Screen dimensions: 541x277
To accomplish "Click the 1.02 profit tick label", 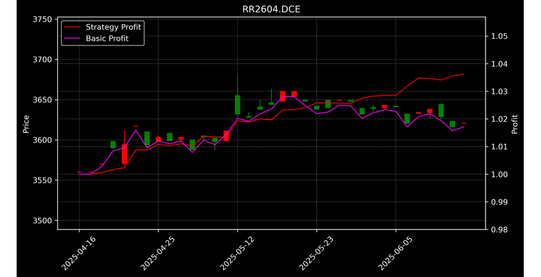I will point(499,119).
